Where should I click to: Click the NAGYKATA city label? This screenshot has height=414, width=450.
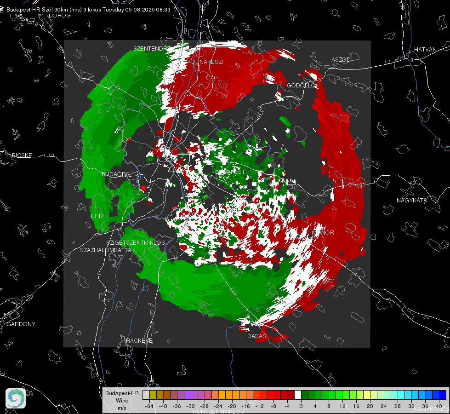pos(412,200)
